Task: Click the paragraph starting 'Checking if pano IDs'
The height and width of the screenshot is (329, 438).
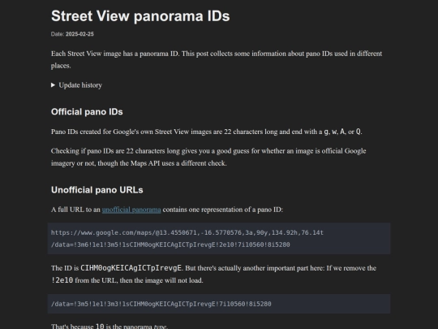Action: click(x=208, y=157)
